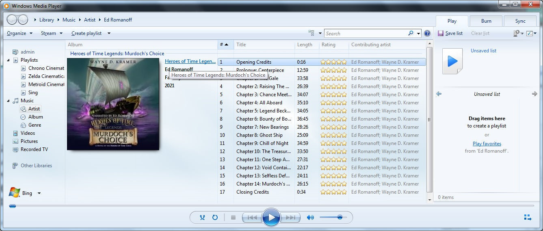Skip to the next track
This screenshot has width=543, height=231.
(290, 218)
